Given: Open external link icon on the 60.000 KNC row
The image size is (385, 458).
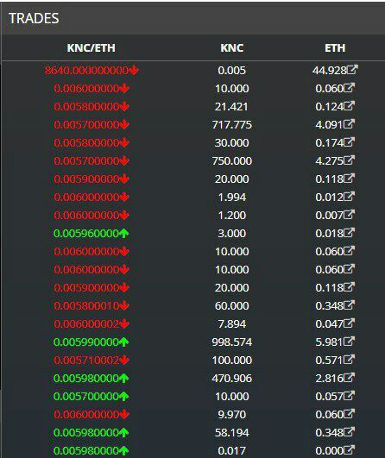Looking at the screenshot, I should [349, 305].
